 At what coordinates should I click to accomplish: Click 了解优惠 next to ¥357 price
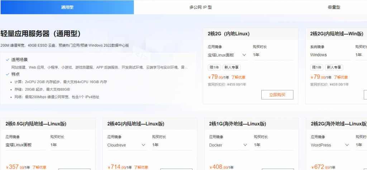point(39,167)
